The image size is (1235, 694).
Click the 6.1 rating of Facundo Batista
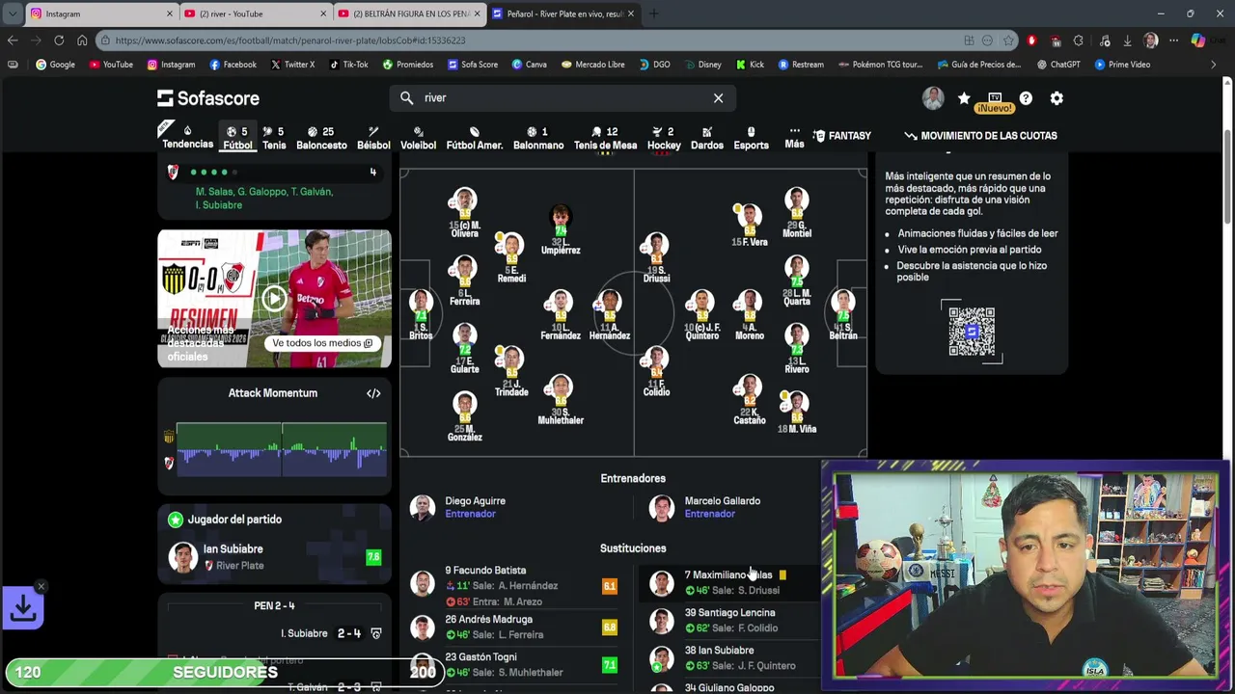(x=609, y=586)
